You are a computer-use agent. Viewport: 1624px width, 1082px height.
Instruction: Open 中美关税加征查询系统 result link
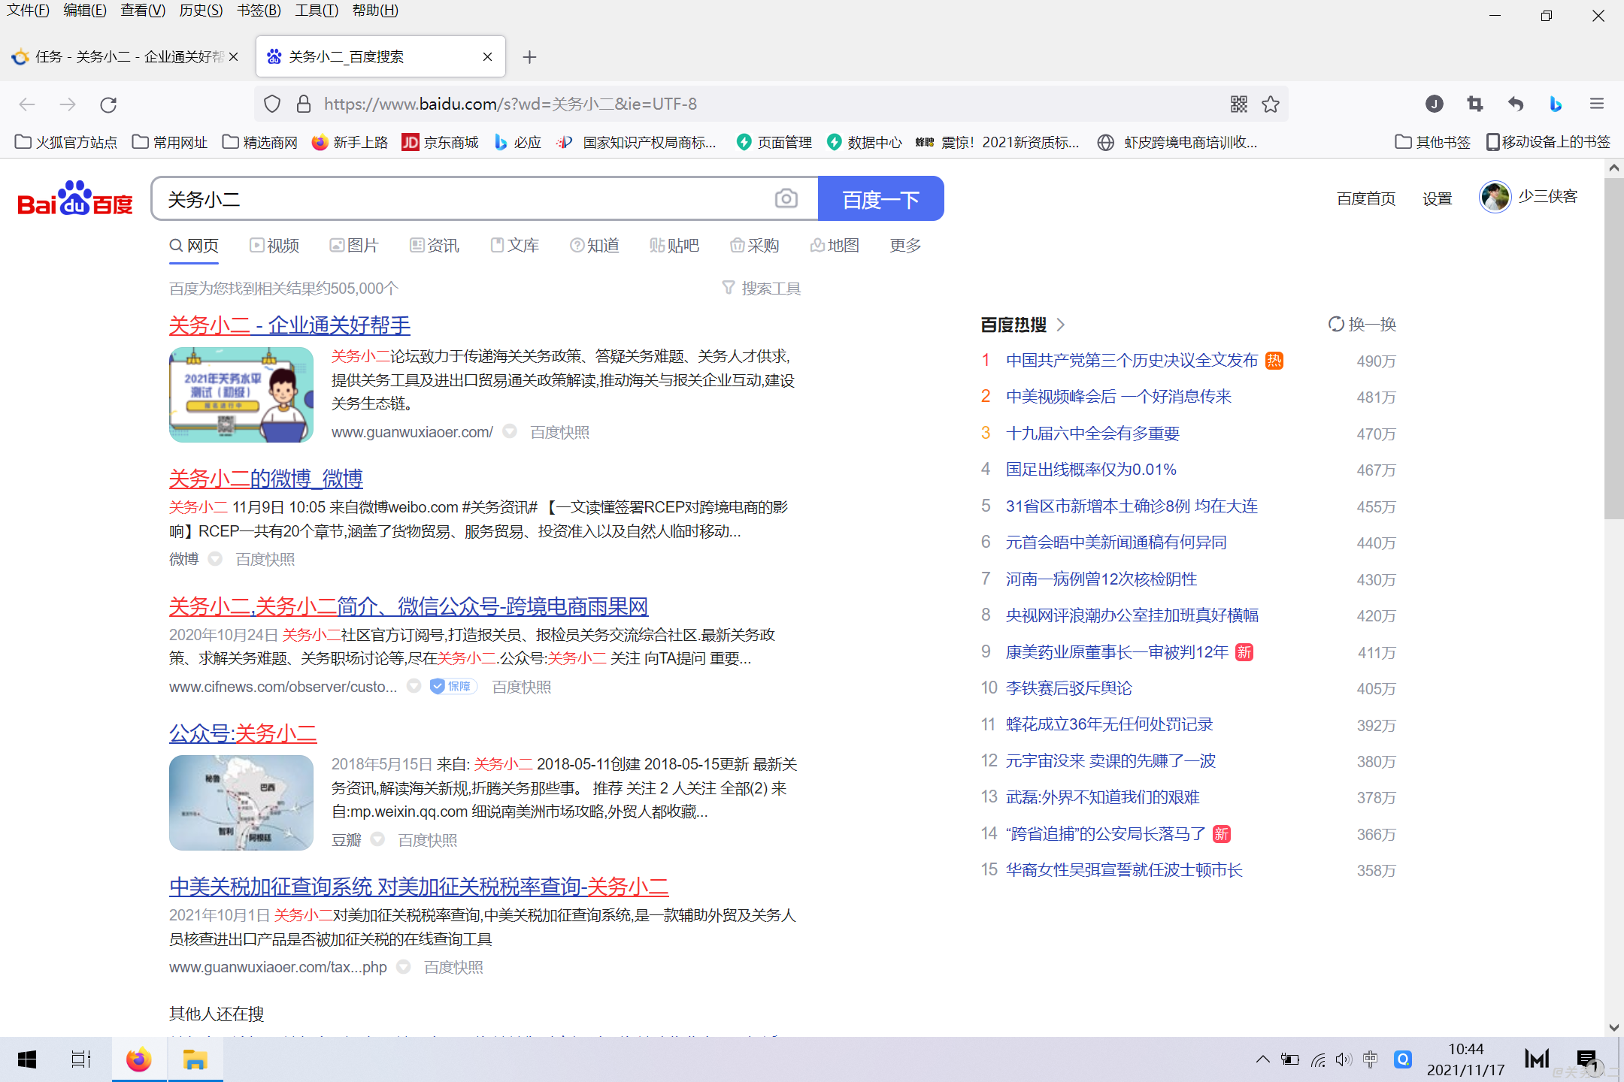coord(419,887)
